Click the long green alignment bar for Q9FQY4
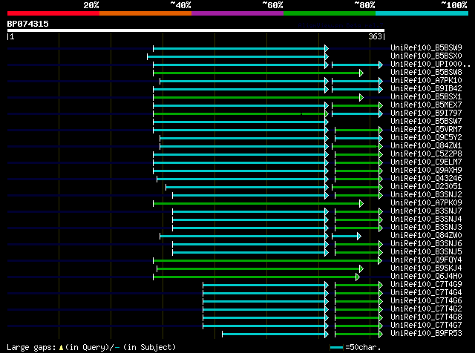 coord(268,261)
